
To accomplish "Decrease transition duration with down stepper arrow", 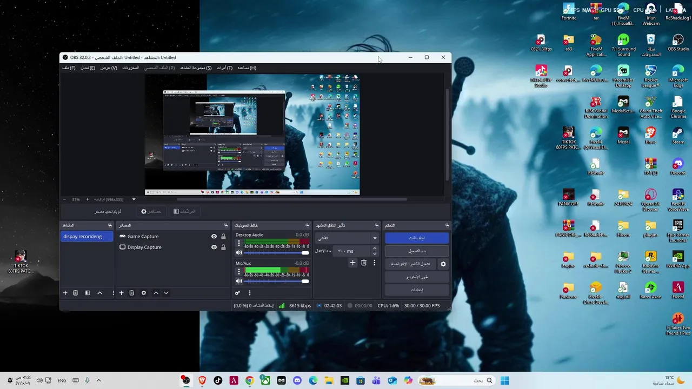I will click(375, 253).
